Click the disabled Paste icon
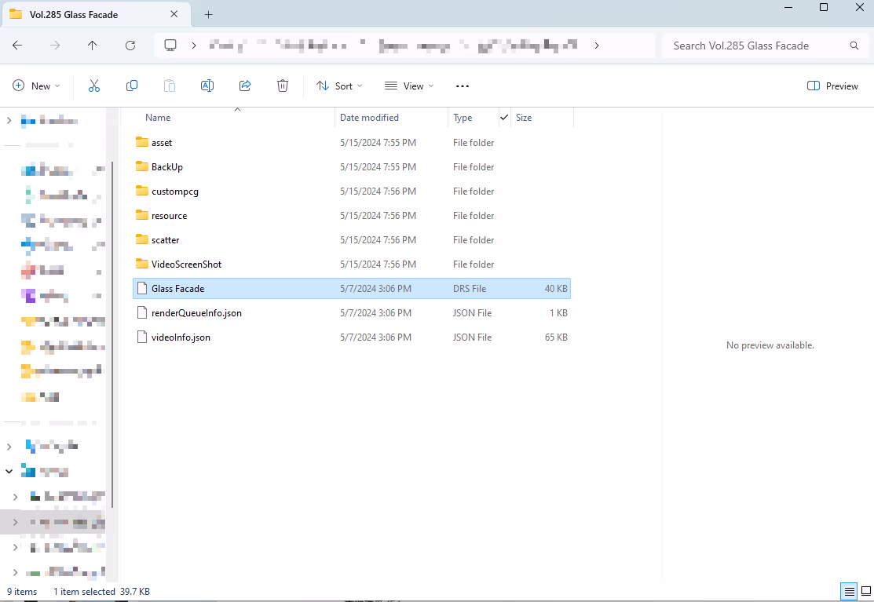The width and height of the screenshot is (874, 602). (x=170, y=86)
